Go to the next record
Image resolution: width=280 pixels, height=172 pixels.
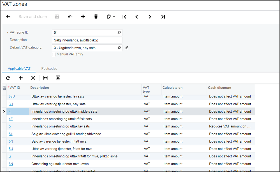150,17
